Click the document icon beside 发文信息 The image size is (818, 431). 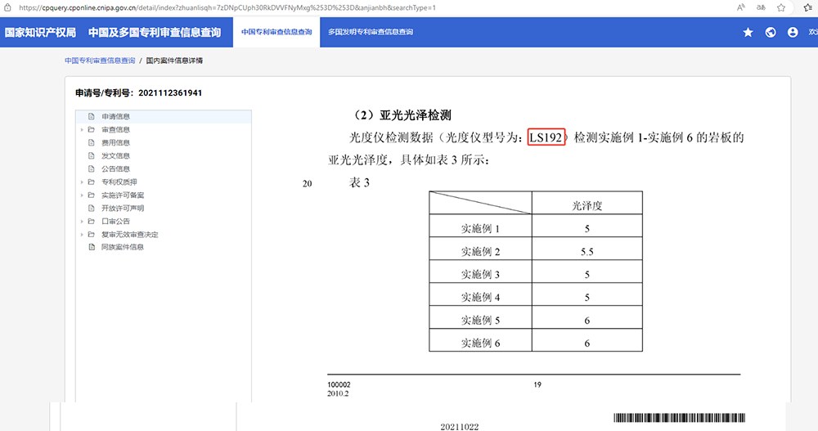(x=92, y=155)
